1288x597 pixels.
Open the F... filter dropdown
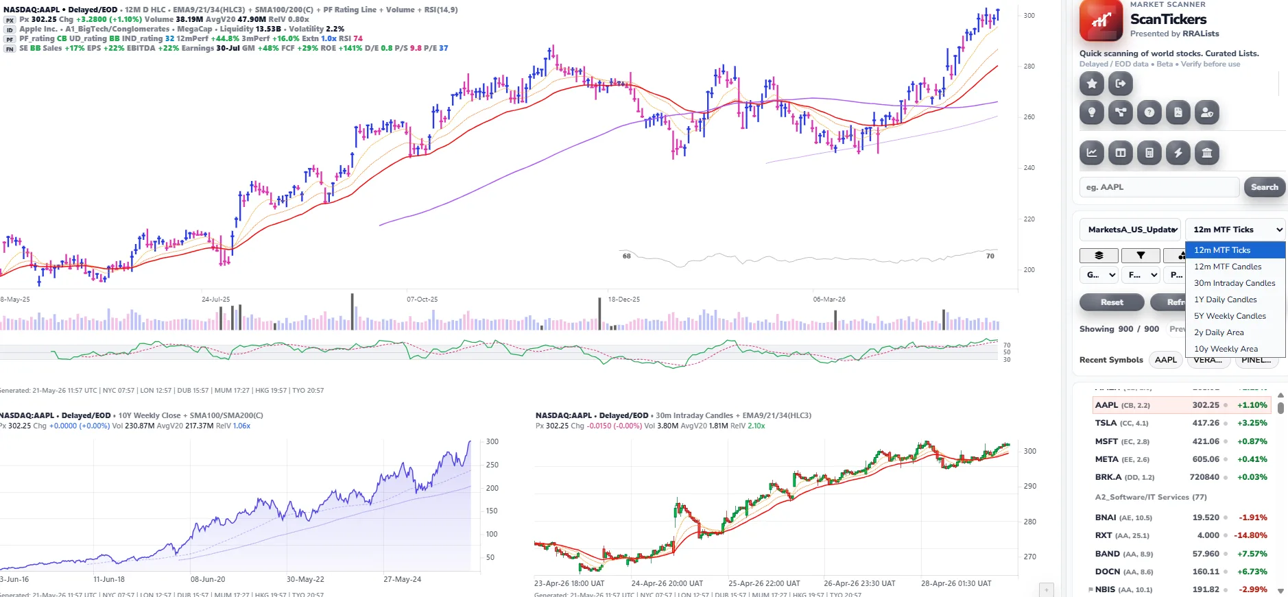[x=1141, y=275]
